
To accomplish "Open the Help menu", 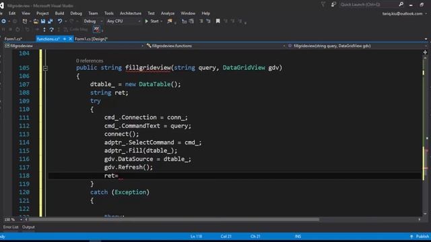I will click(x=205, y=13).
